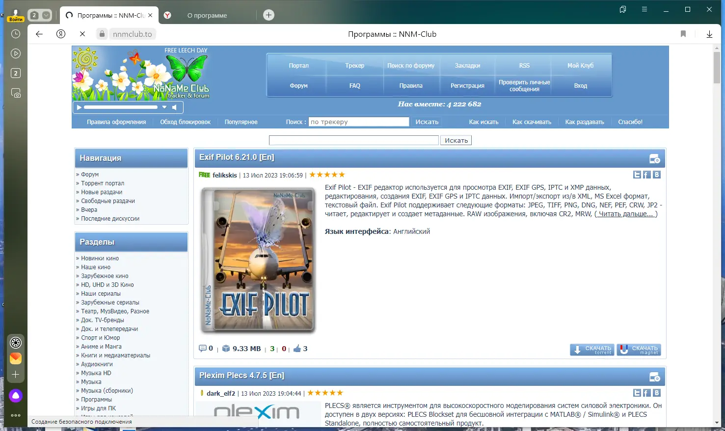This screenshot has height=431, width=725.
Task: Open the Аудиокниги section link
Action: click(97, 364)
